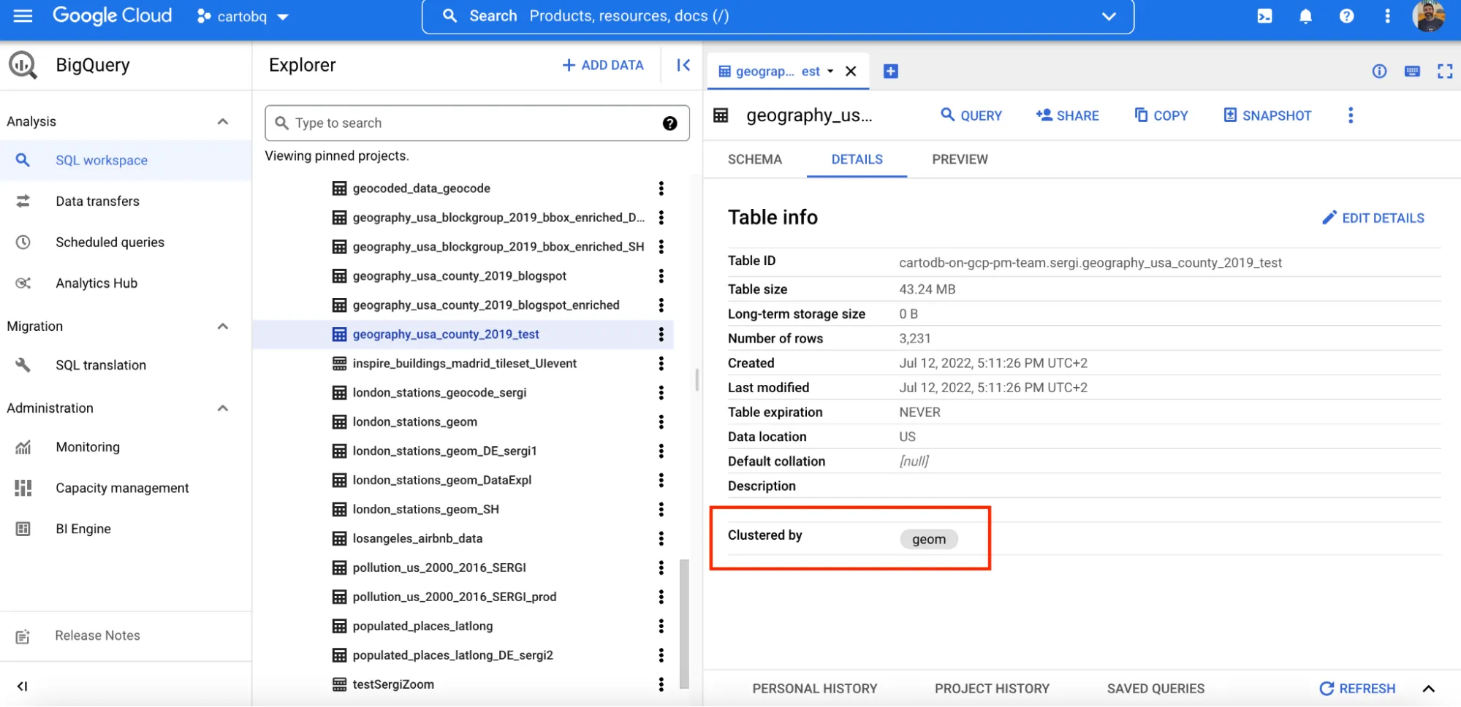Collapse the Explorer panel
Screen dimensions: 1461x707
pyautogui.click(x=683, y=65)
